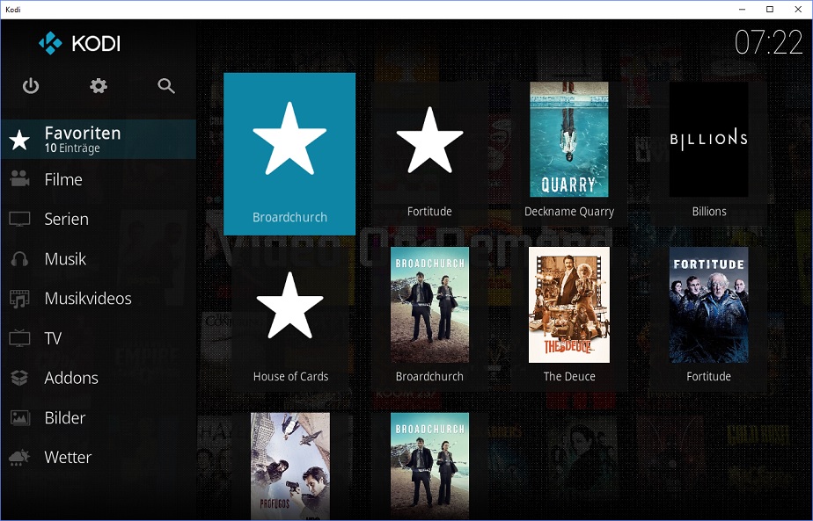The width and height of the screenshot is (813, 521).
Task: Click the 'Billions' caption text
Action: coord(709,212)
